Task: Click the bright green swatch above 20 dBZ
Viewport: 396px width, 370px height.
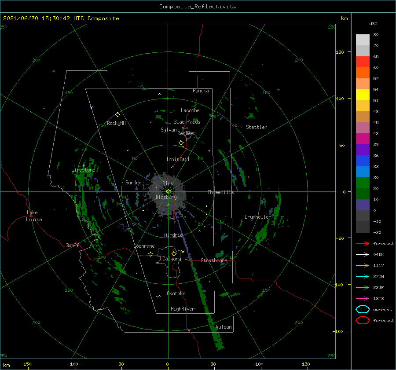Action: (363, 183)
